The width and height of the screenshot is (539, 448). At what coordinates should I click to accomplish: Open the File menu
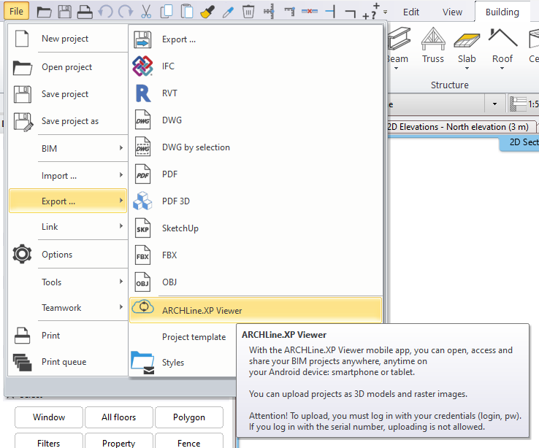coord(17,12)
